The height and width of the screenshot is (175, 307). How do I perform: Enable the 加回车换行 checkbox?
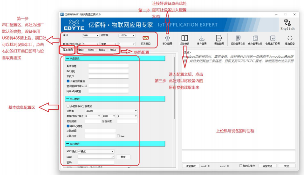coord(241,166)
